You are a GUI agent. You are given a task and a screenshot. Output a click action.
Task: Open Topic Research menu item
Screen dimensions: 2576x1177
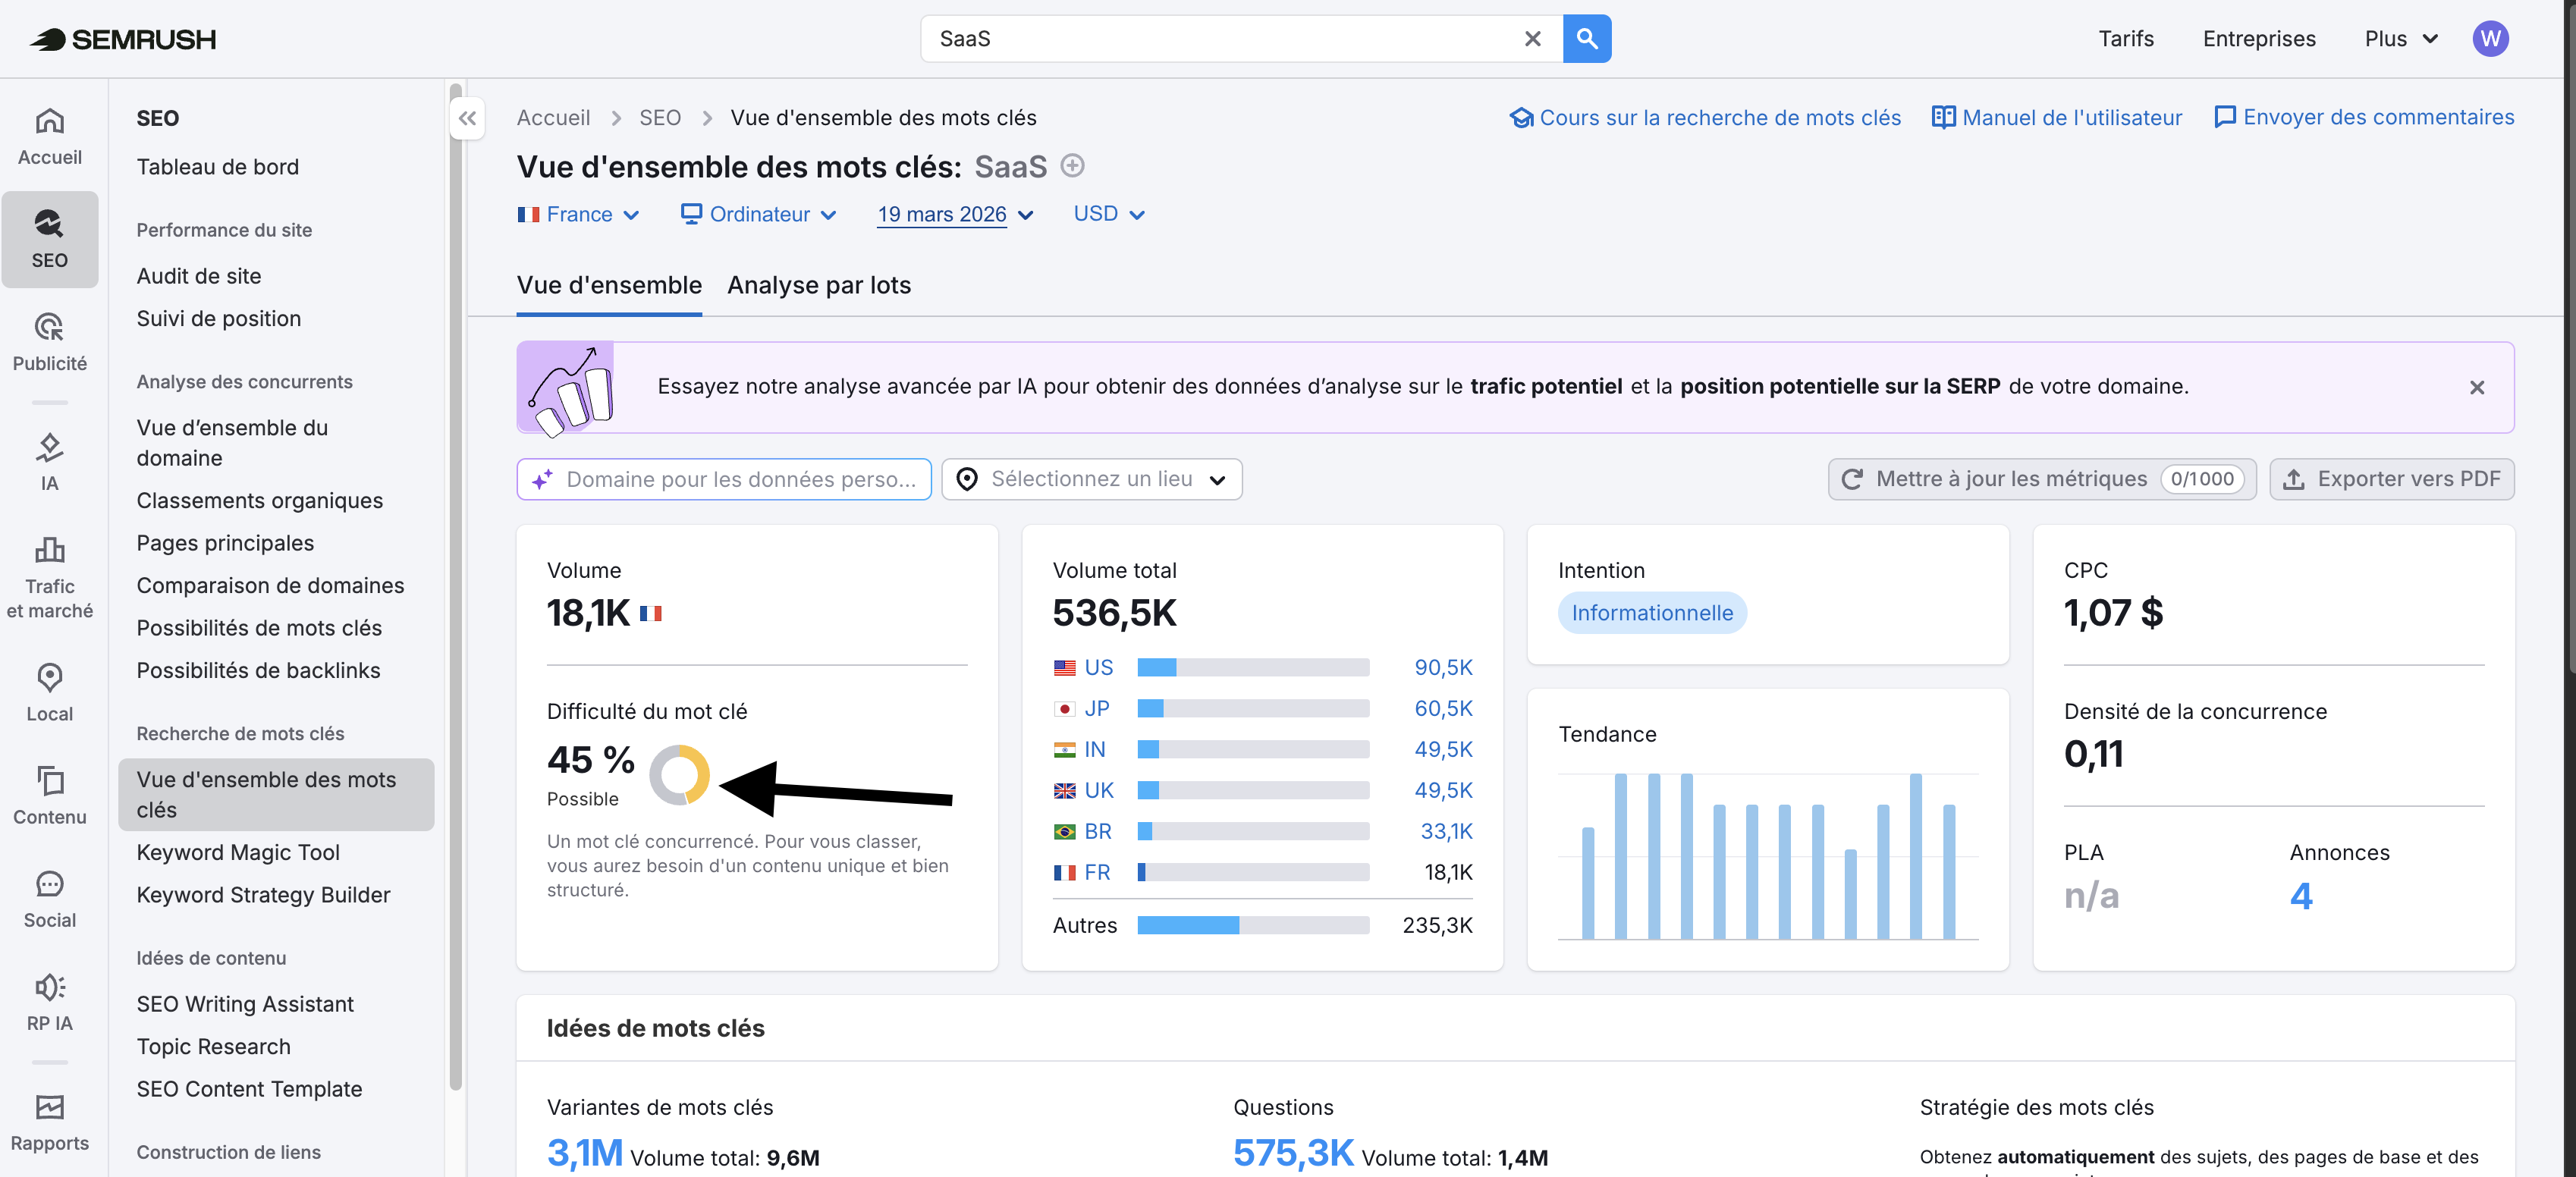214,1046
